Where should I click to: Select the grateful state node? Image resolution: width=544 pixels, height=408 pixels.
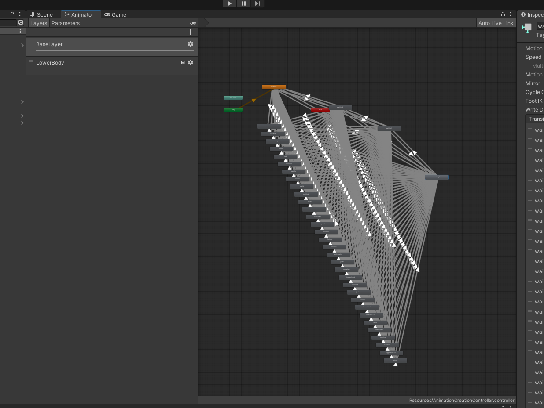tap(294, 171)
